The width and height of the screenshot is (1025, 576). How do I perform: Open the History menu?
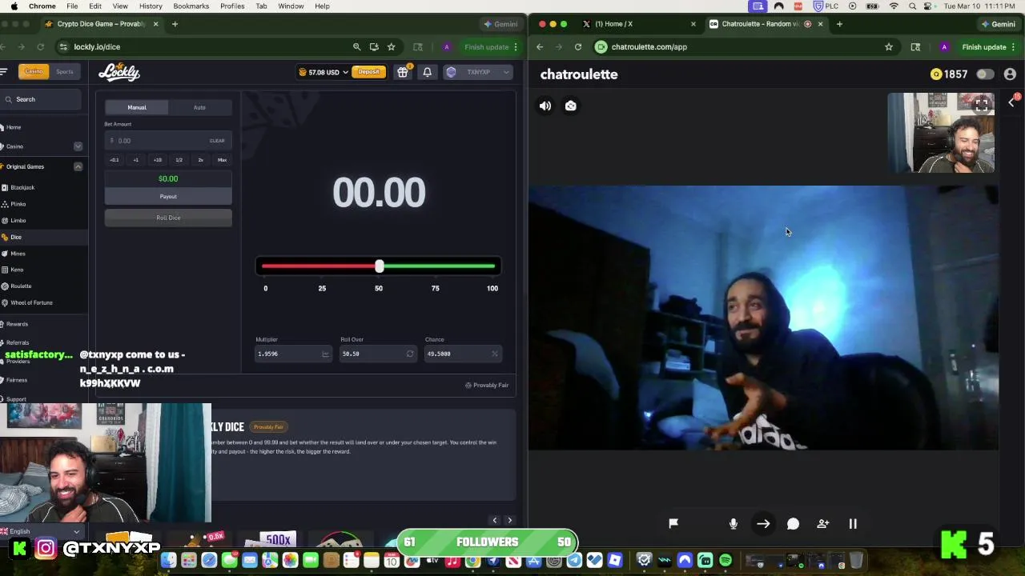point(151,6)
